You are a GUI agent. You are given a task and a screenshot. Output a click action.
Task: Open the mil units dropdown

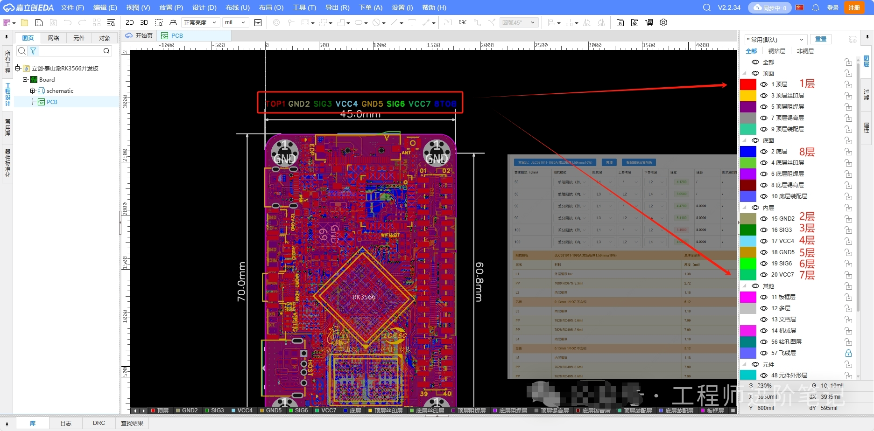click(235, 22)
